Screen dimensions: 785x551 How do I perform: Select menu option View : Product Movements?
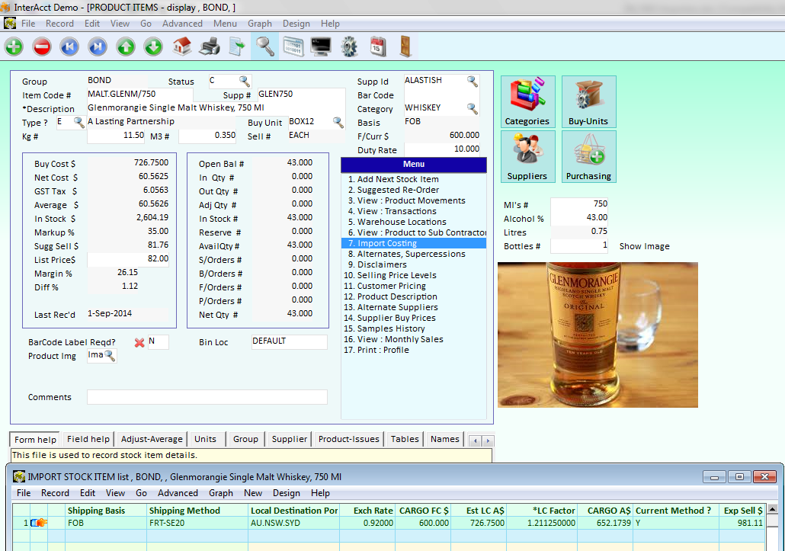(414, 200)
